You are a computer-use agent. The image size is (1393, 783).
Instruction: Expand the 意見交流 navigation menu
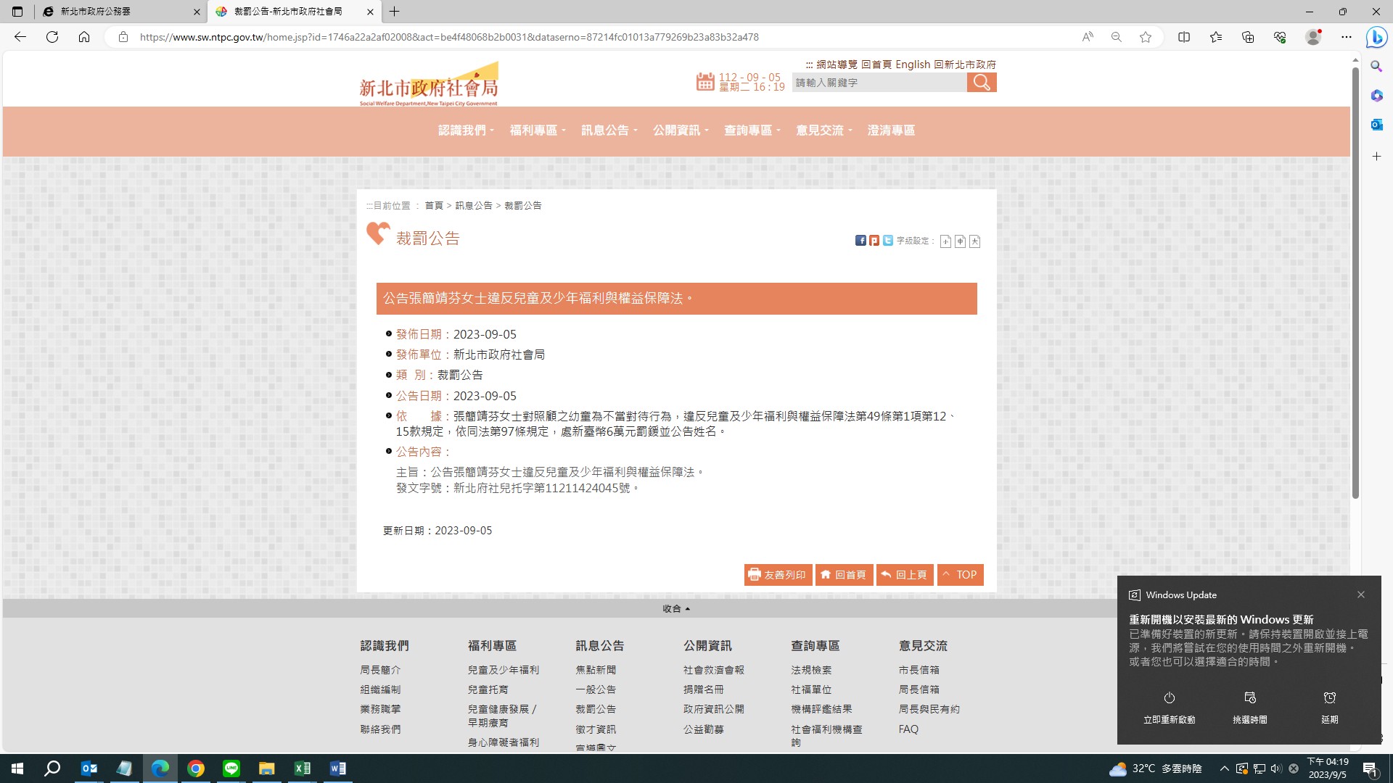(823, 130)
